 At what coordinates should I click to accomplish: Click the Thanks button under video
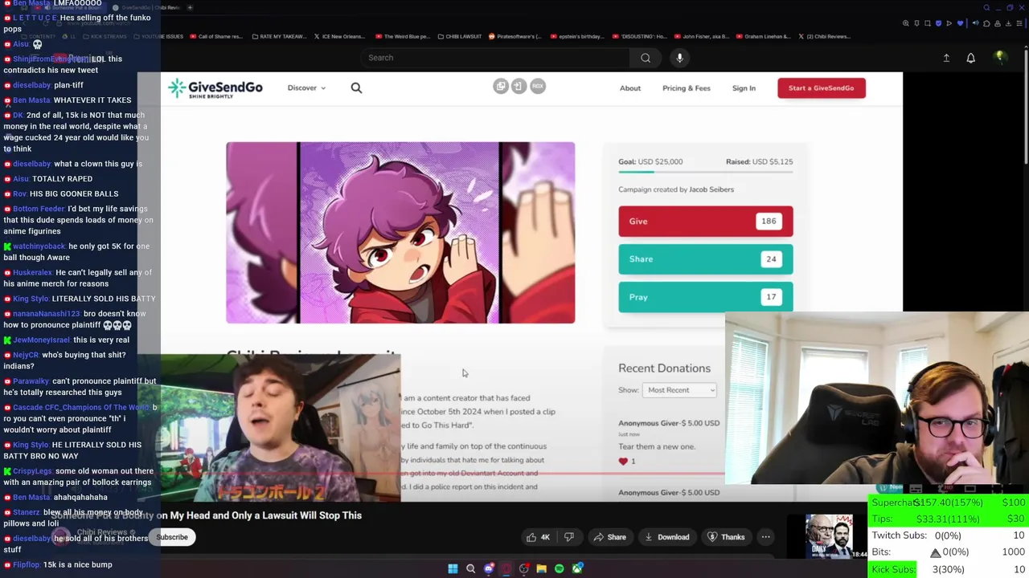tap(725, 537)
